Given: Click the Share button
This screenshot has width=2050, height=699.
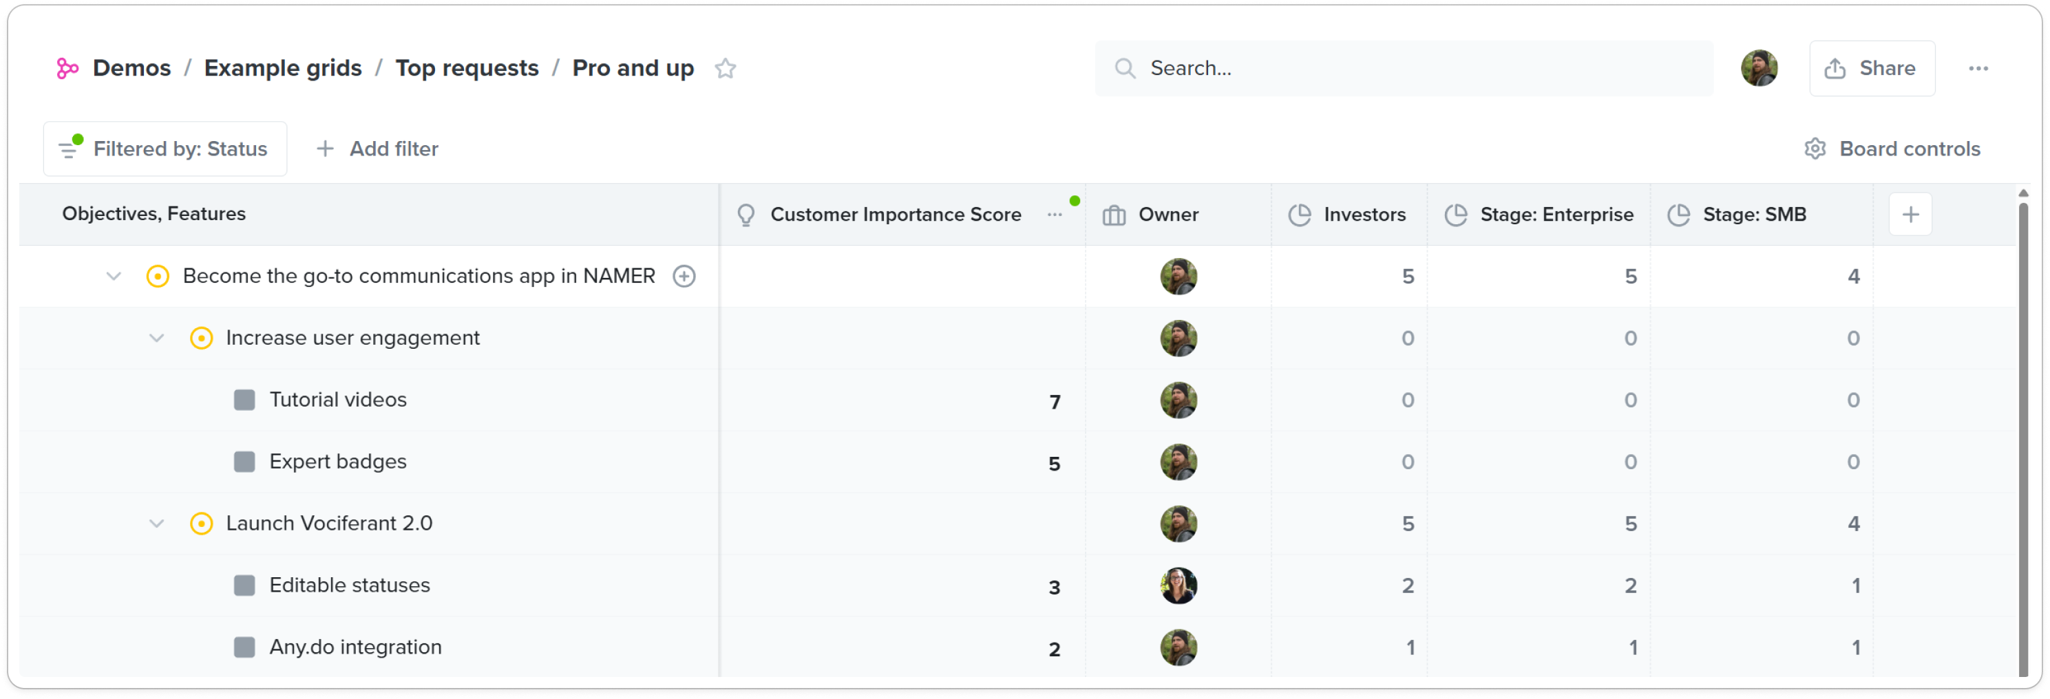Looking at the screenshot, I should click(1872, 68).
